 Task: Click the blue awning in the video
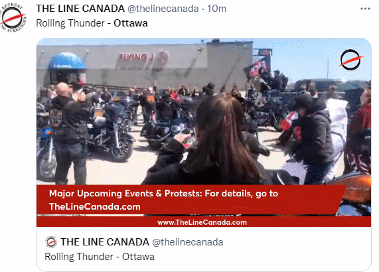click(67, 61)
